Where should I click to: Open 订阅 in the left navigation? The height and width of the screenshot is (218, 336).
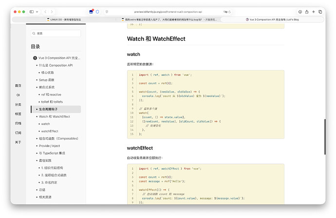coord(18,133)
